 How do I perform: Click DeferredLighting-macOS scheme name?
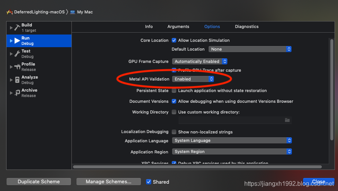point(40,12)
